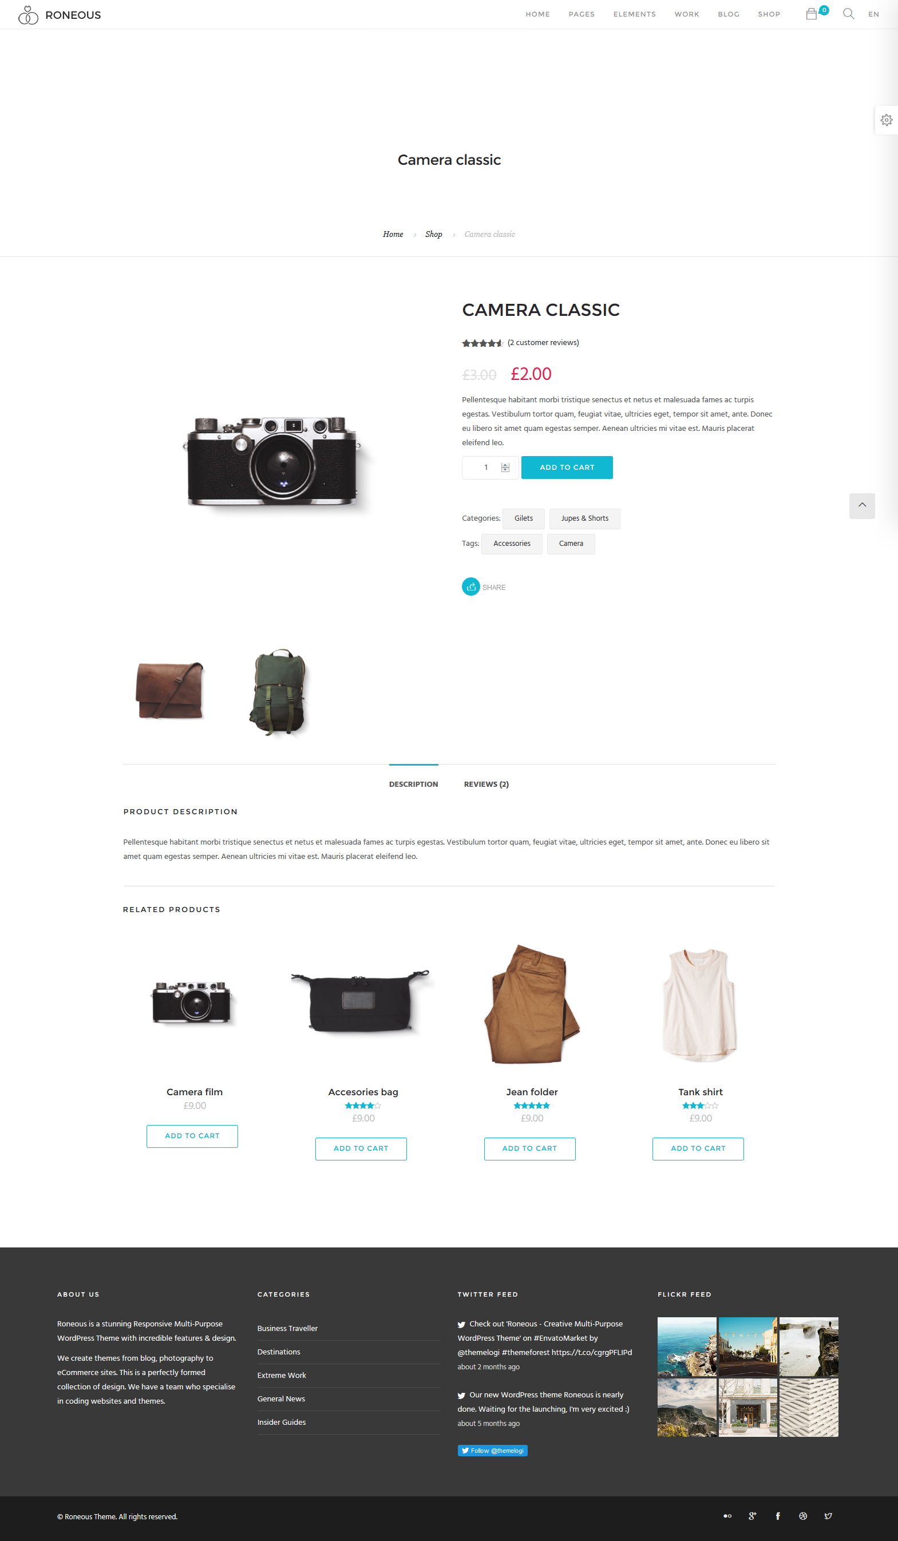
Task: Click the back-to-top arrow button
Action: click(862, 506)
